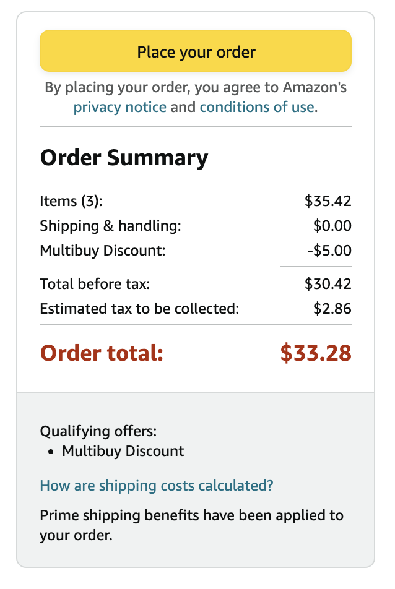Viewport: 395px width, 589px height.
Task: Open the conditions of use link
Action: (x=256, y=107)
